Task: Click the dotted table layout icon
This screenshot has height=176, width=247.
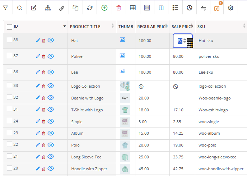Action: point(147,8)
